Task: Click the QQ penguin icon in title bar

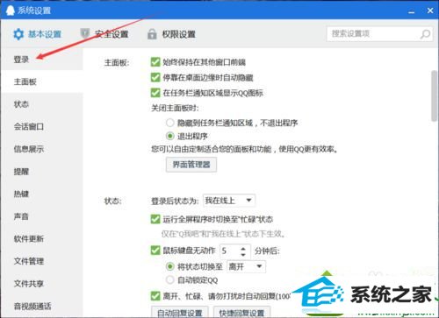Action: pos(11,11)
